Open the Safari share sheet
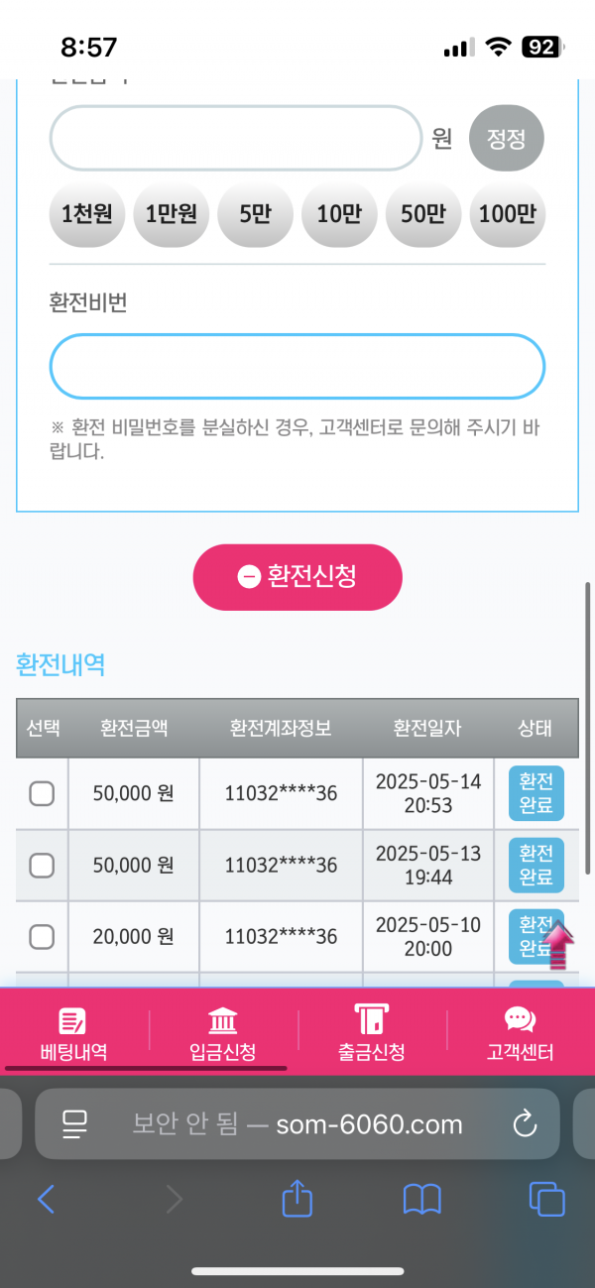Viewport: 595px width, 1288px height. [297, 1200]
